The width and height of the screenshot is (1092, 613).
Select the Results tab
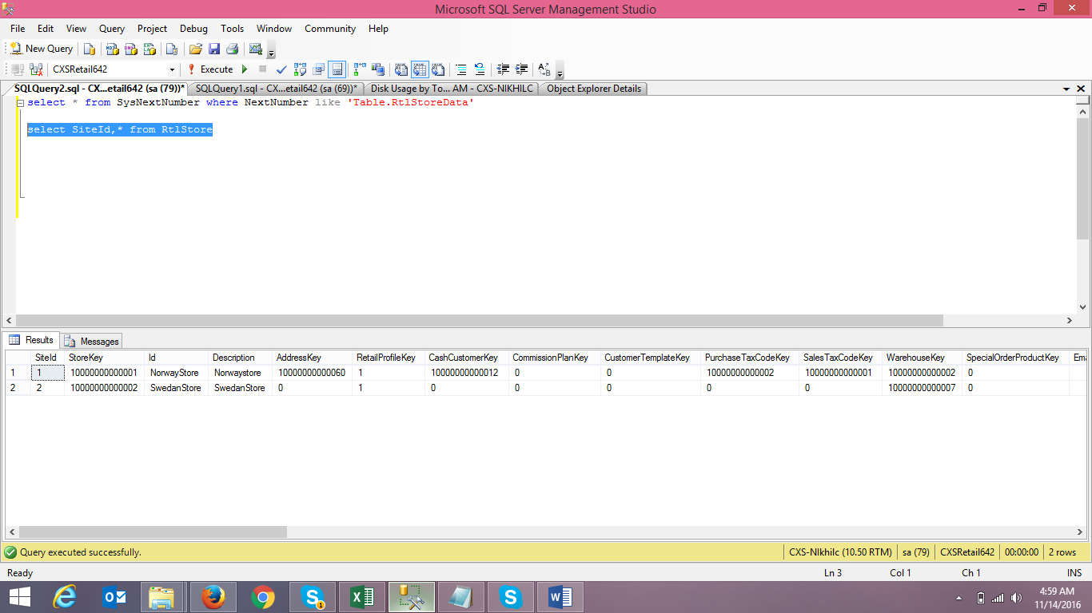coord(32,340)
